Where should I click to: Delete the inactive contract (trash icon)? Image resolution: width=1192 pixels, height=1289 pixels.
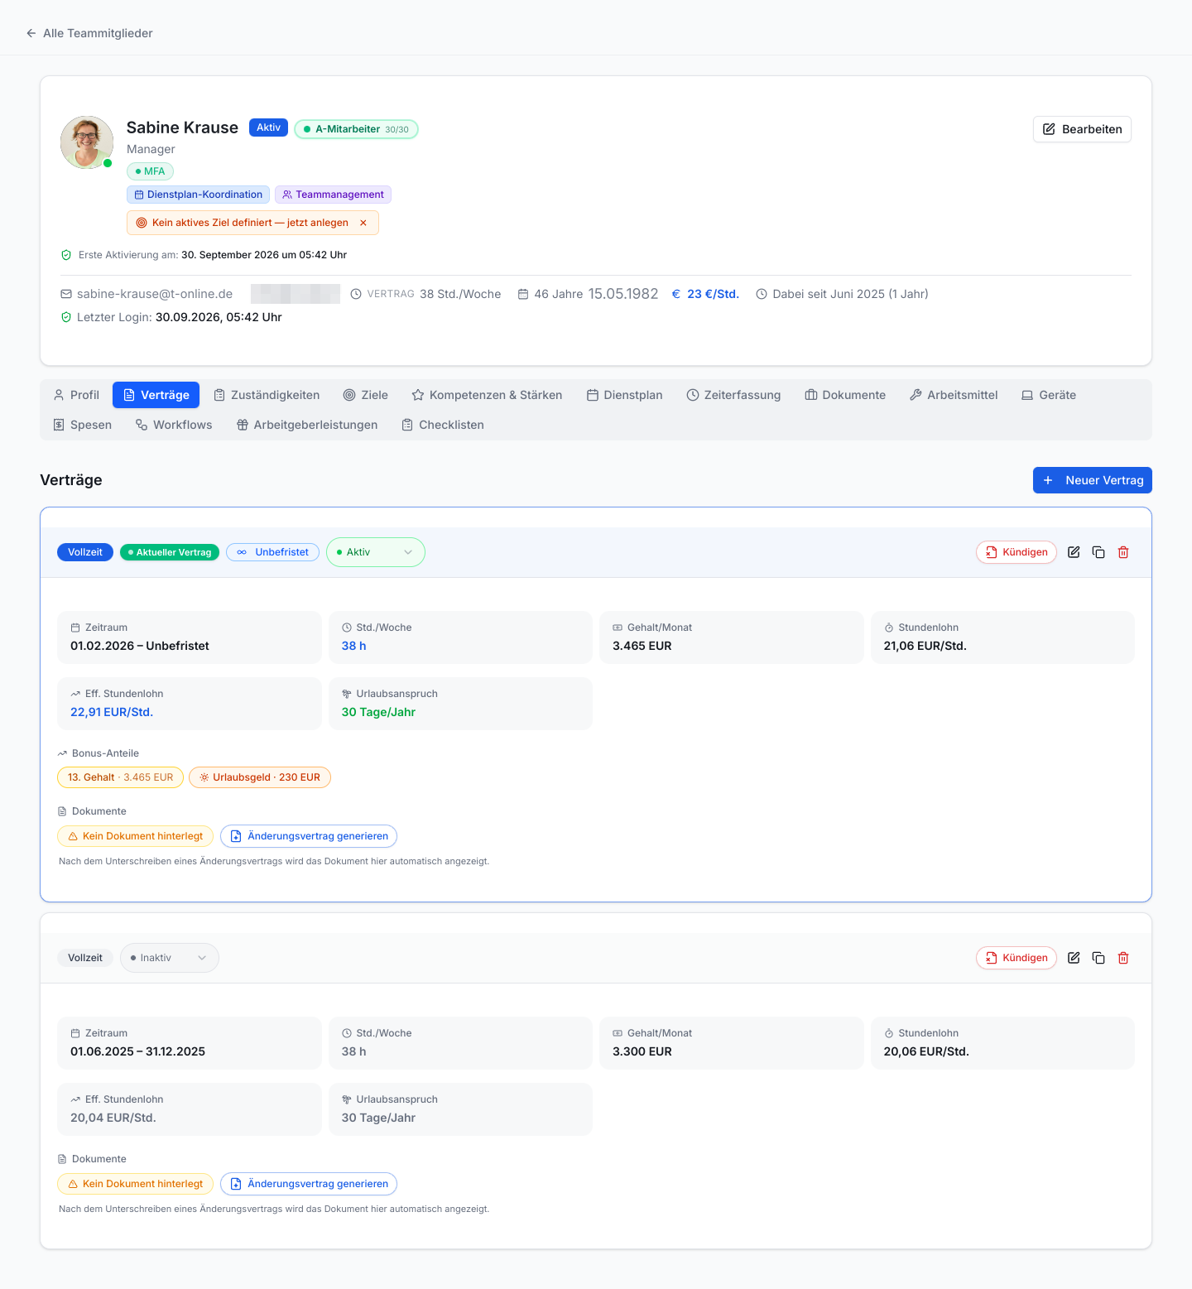click(1123, 958)
